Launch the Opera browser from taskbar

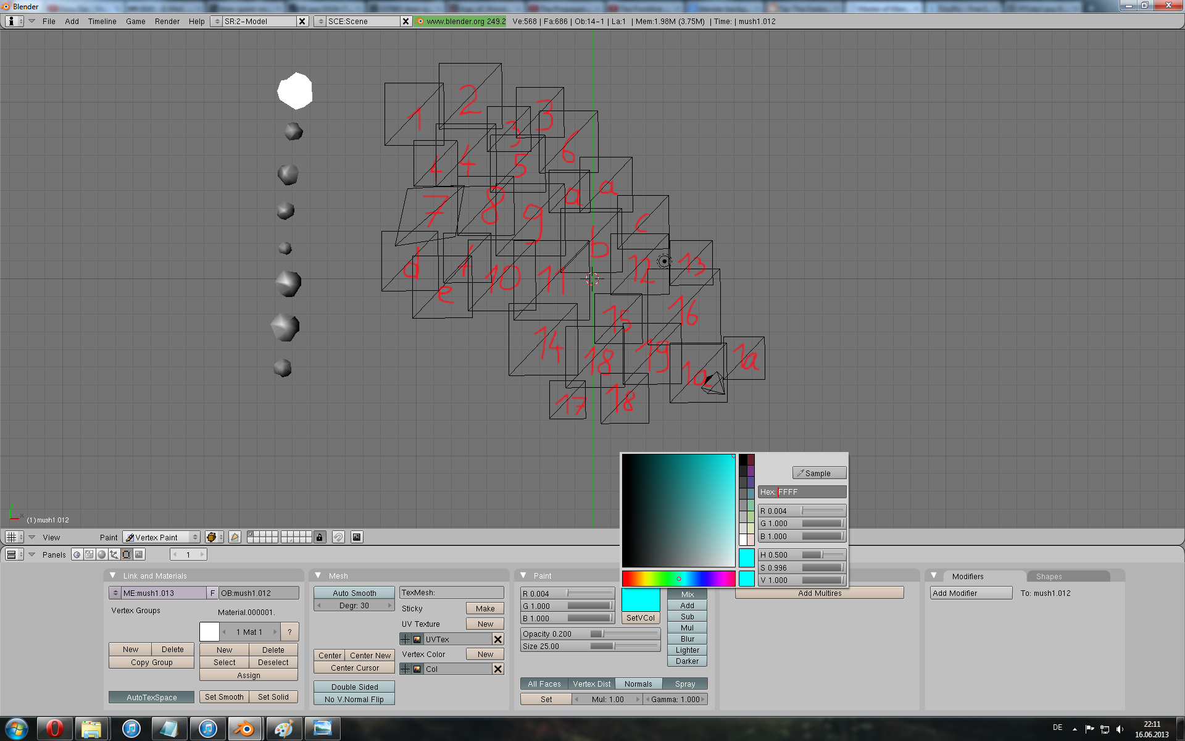54,729
